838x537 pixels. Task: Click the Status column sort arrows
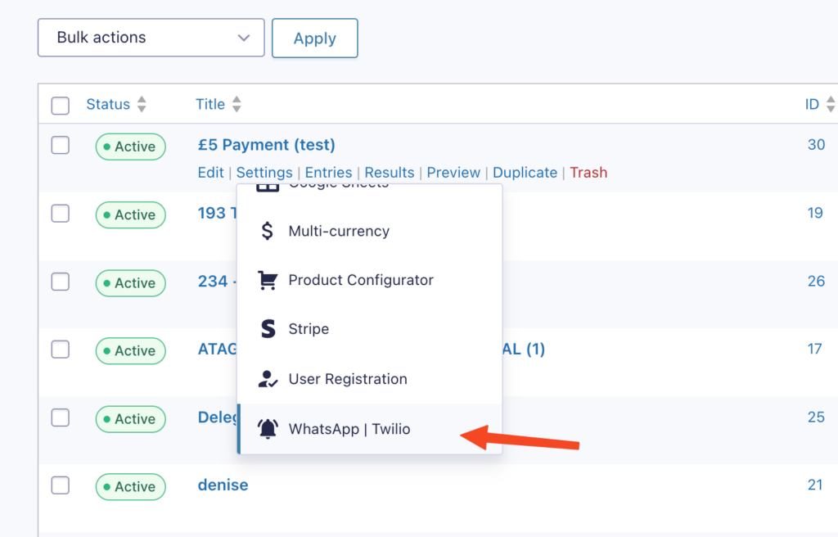(x=142, y=105)
